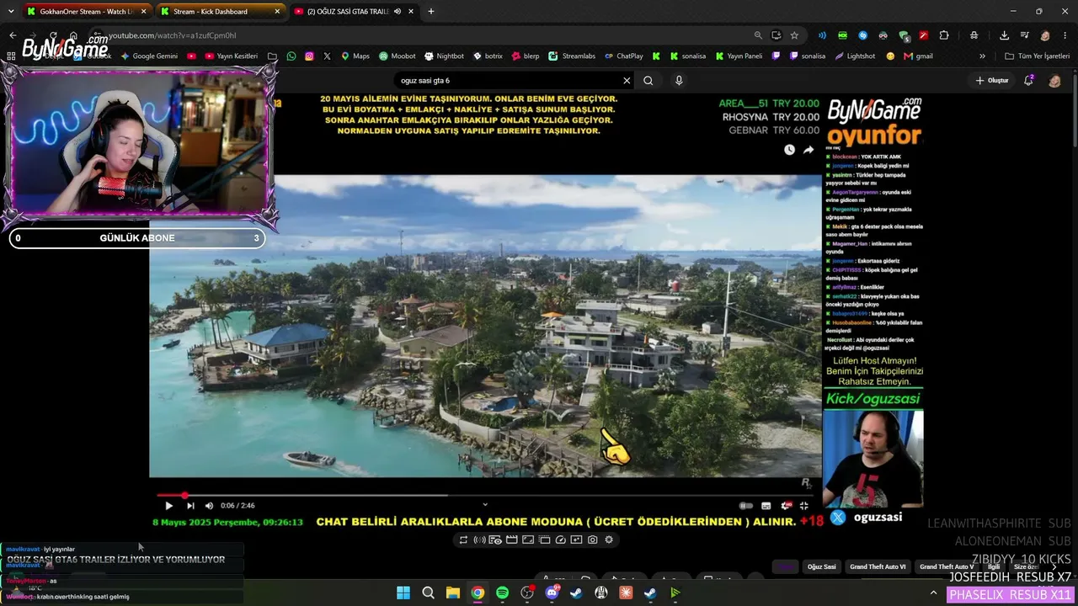Select the Oğuz Sasi filter chip
The width and height of the screenshot is (1078, 606).
click(822, 566)
